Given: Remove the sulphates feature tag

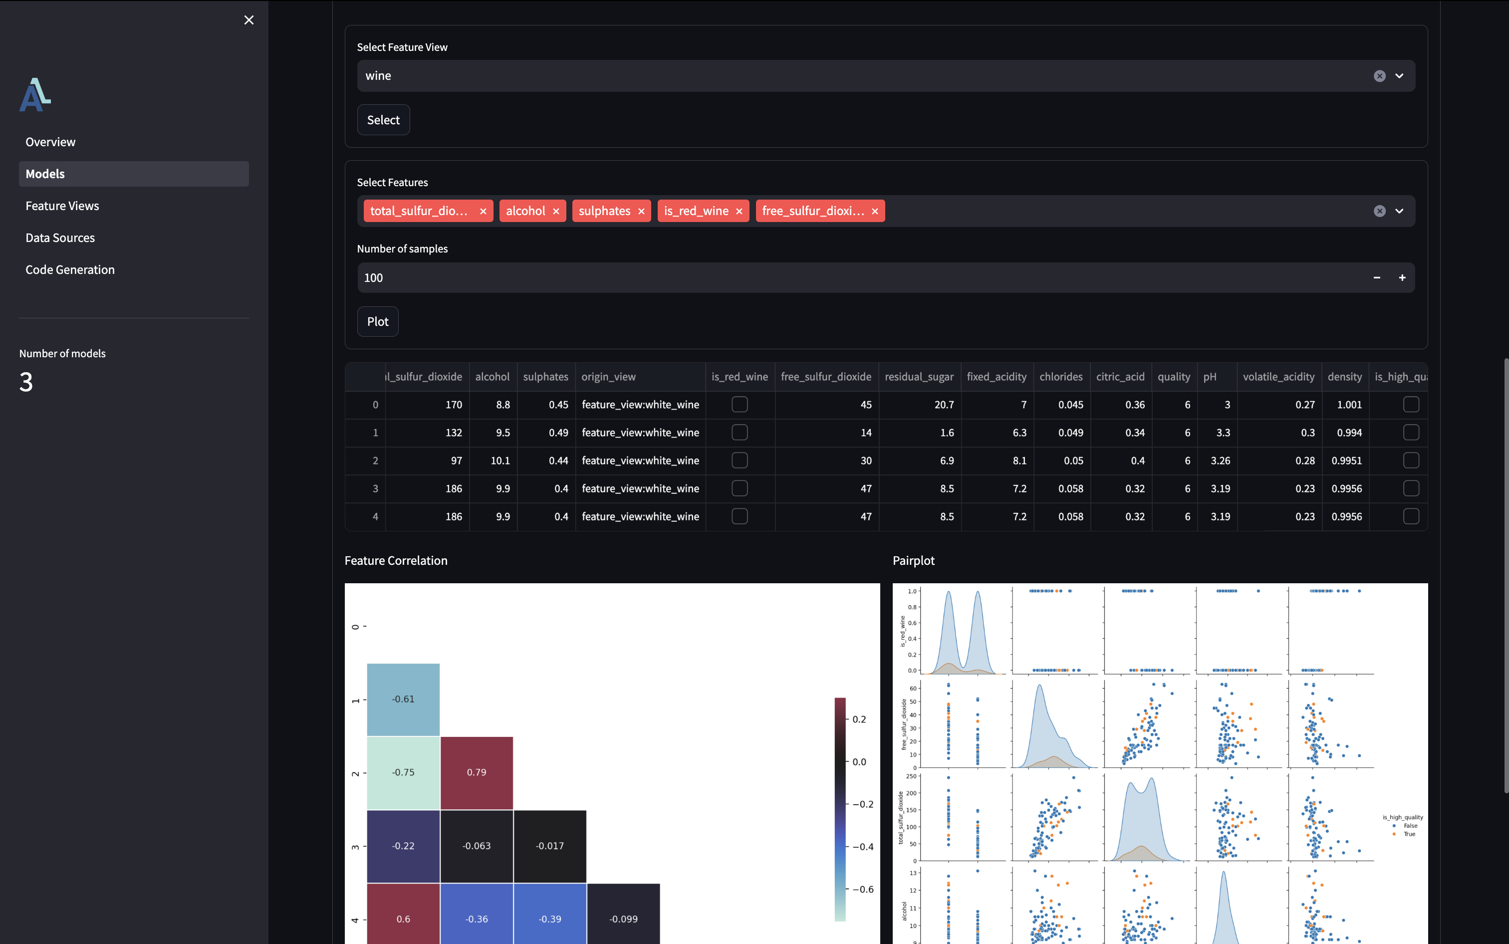Looking at the screenshot, I should 643,211.
